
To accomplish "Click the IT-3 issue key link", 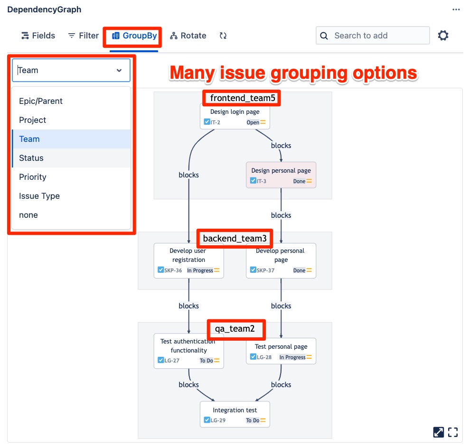I will point(262,181).
